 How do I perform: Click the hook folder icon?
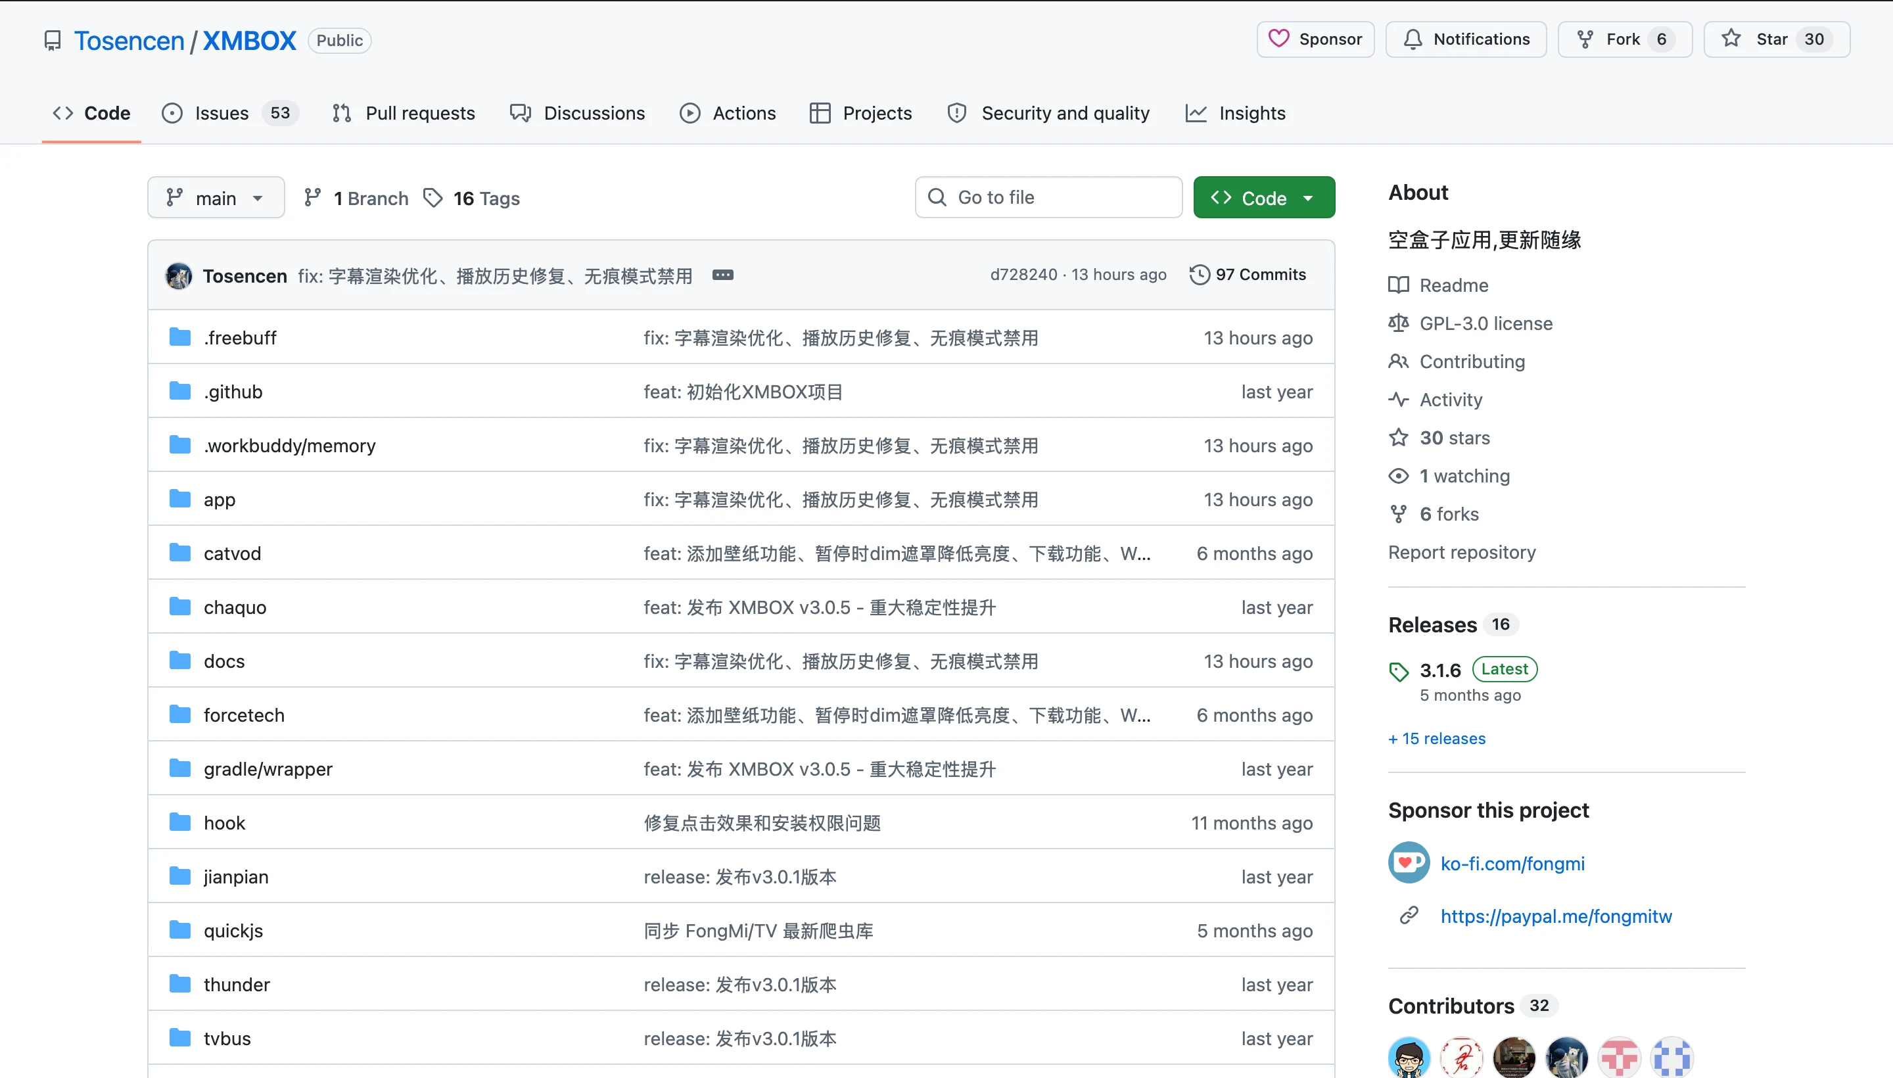[180, 822]
